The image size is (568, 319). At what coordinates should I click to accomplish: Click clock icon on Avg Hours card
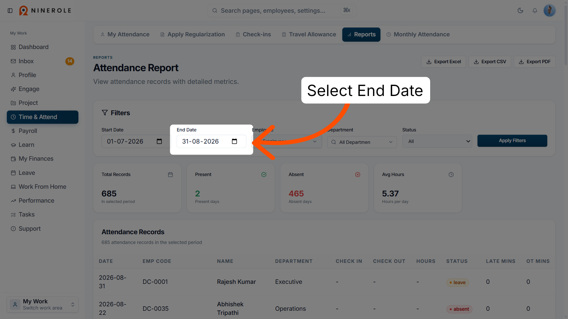pos(451,175)
